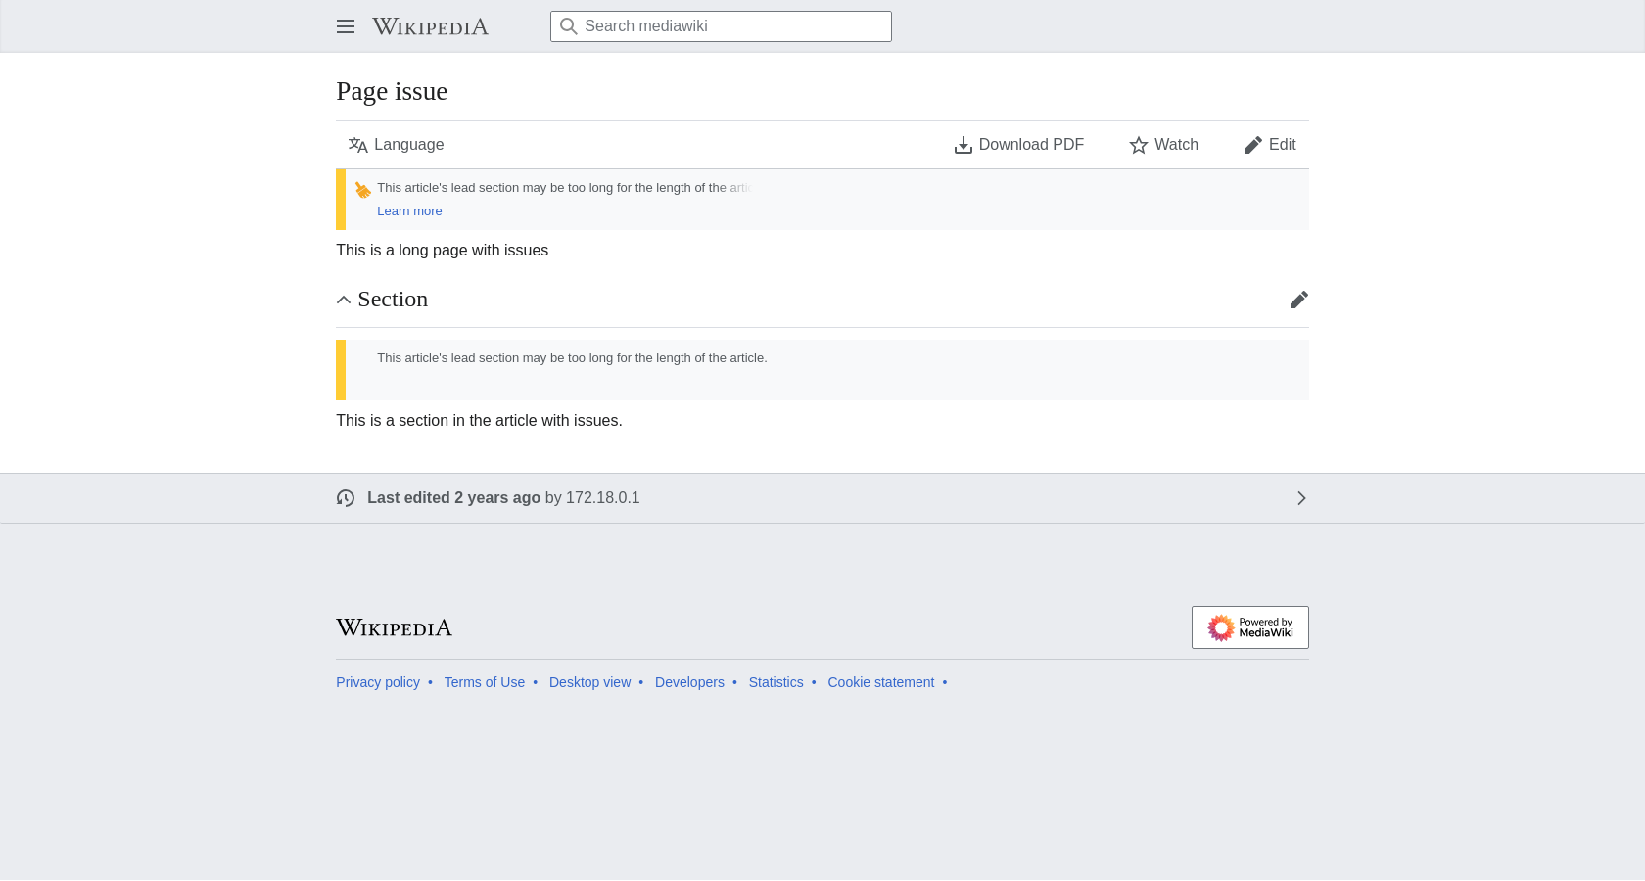Collapse Section using the chevron
1645x881 pixels.
pos(344,300)
